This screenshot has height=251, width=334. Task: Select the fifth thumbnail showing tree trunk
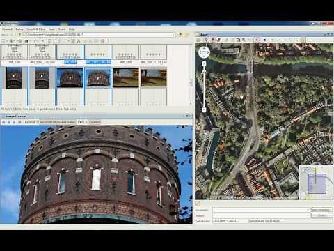pos(126,77)
